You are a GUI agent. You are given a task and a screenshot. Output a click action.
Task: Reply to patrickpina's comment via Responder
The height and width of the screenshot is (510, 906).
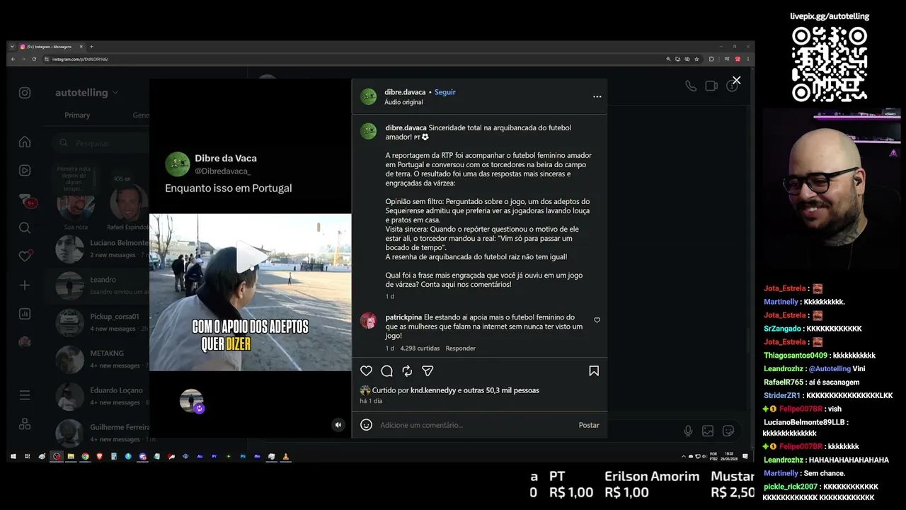(460, 348)
